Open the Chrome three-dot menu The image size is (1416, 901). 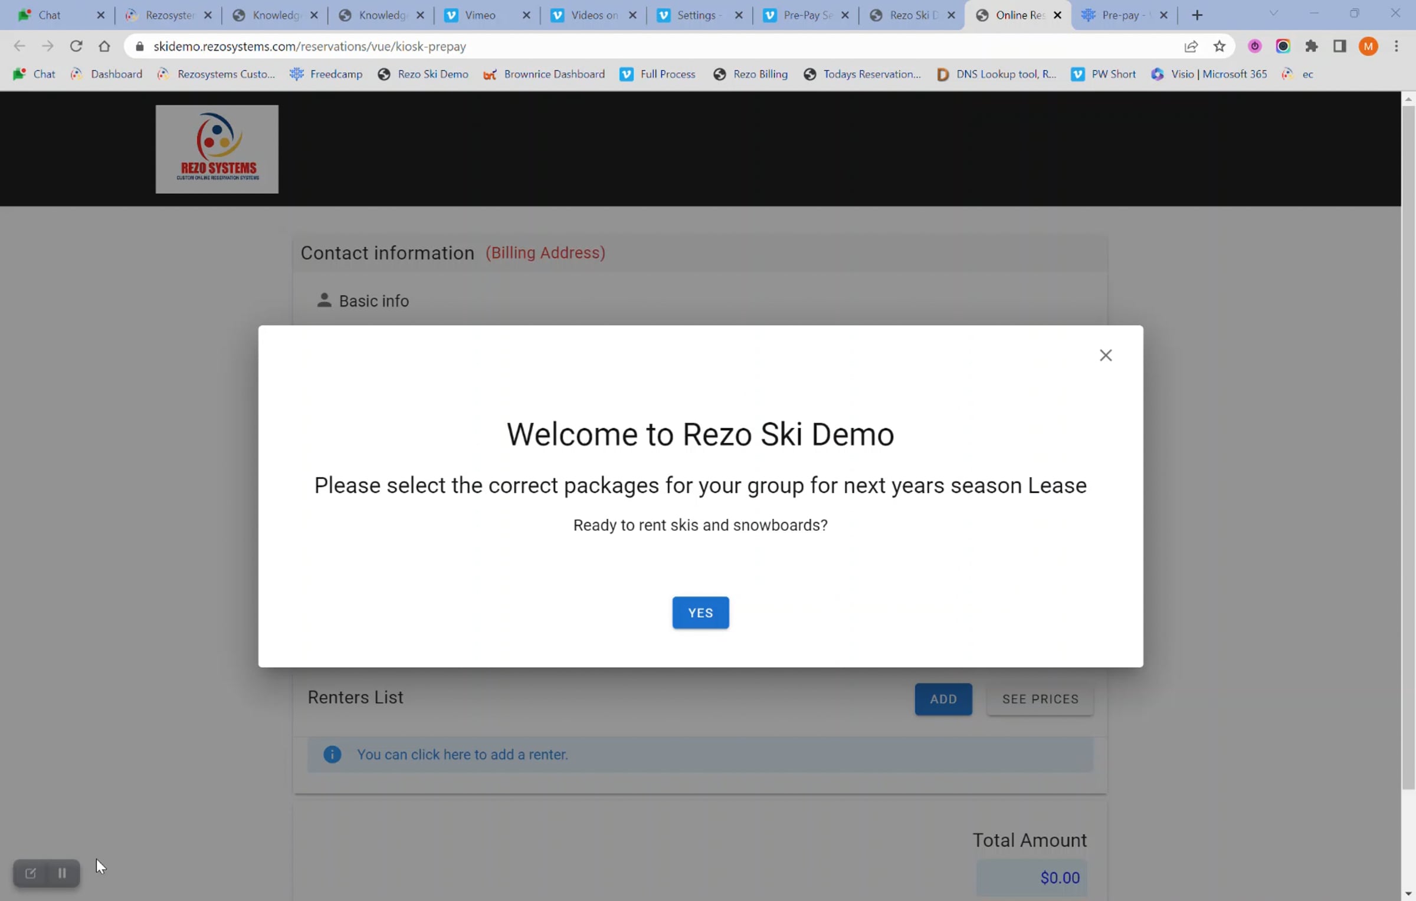(1397, 46)
